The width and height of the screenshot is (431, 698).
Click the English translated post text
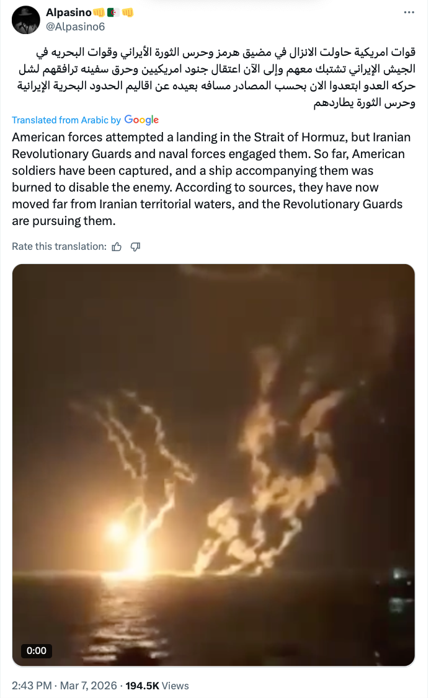coord(211,179)
